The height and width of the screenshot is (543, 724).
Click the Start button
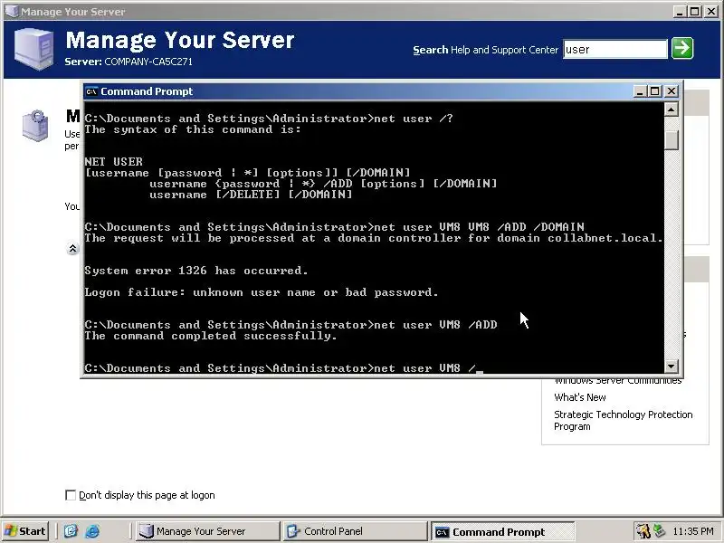click(25, 531)
